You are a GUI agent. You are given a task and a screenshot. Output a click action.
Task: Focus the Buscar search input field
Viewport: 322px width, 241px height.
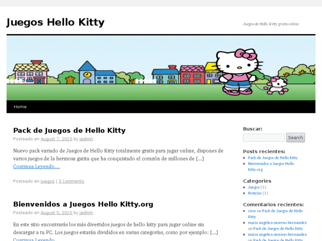[x=264, y=138]
